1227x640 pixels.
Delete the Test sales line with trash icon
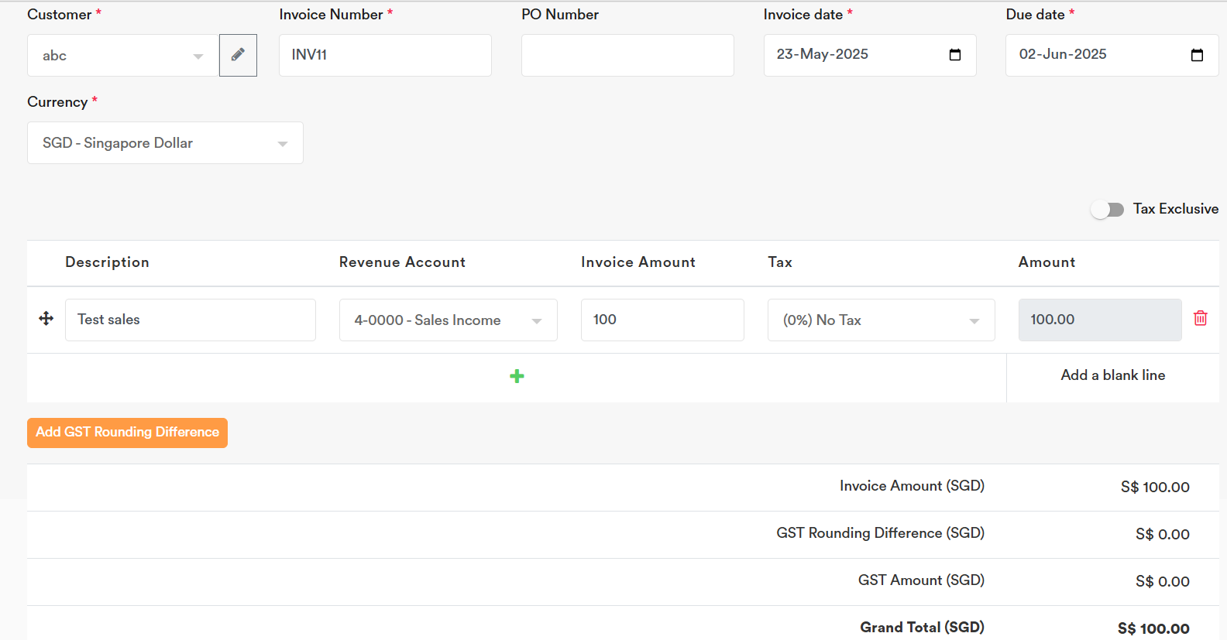click(1200, 319)
